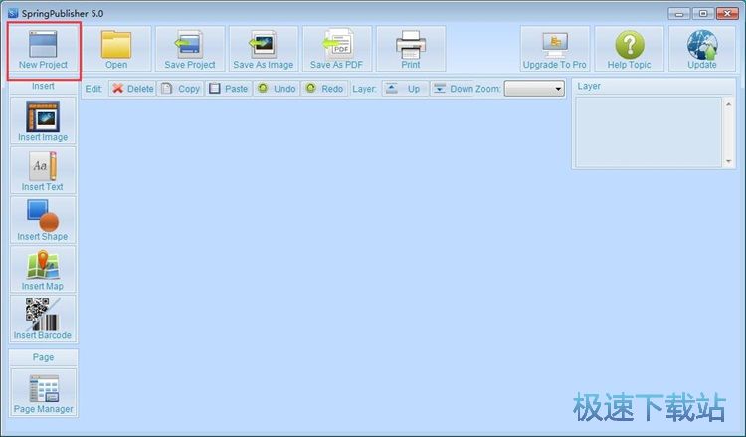Viewport: 746px width, 437px height.
Task: Click Layer panel scroll up arrow
Action: click(728, 104)
